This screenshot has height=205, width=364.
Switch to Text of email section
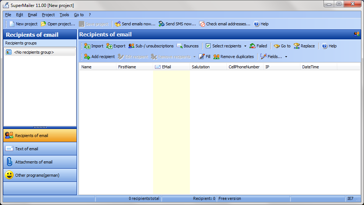coord(40,149)
